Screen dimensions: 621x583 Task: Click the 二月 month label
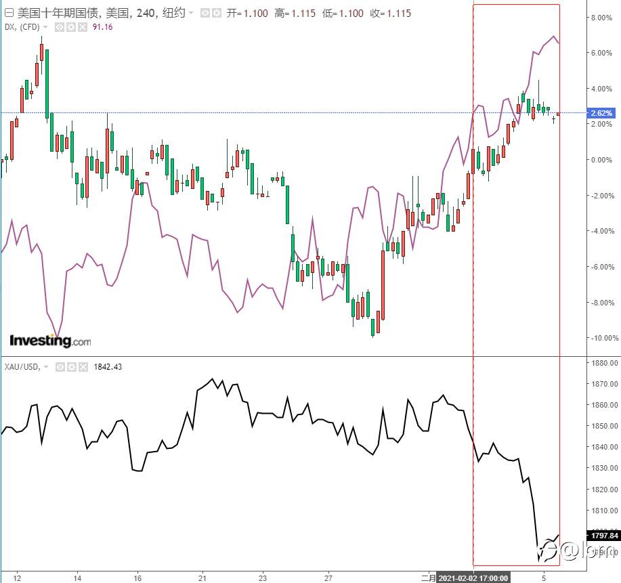[428, 578]
